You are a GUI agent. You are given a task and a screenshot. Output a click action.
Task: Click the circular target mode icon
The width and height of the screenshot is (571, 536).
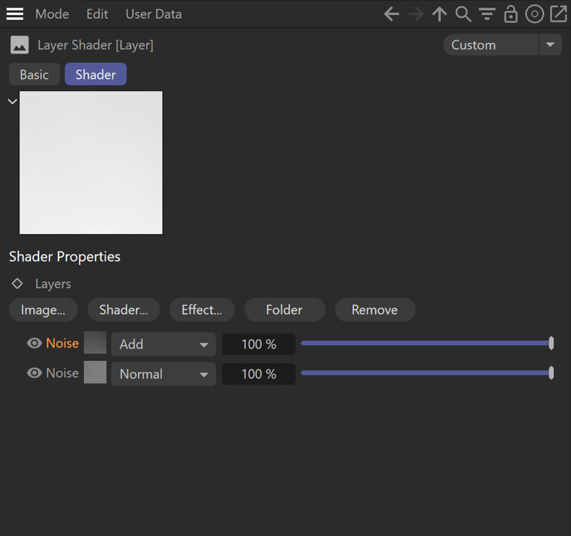pos(534,14)
